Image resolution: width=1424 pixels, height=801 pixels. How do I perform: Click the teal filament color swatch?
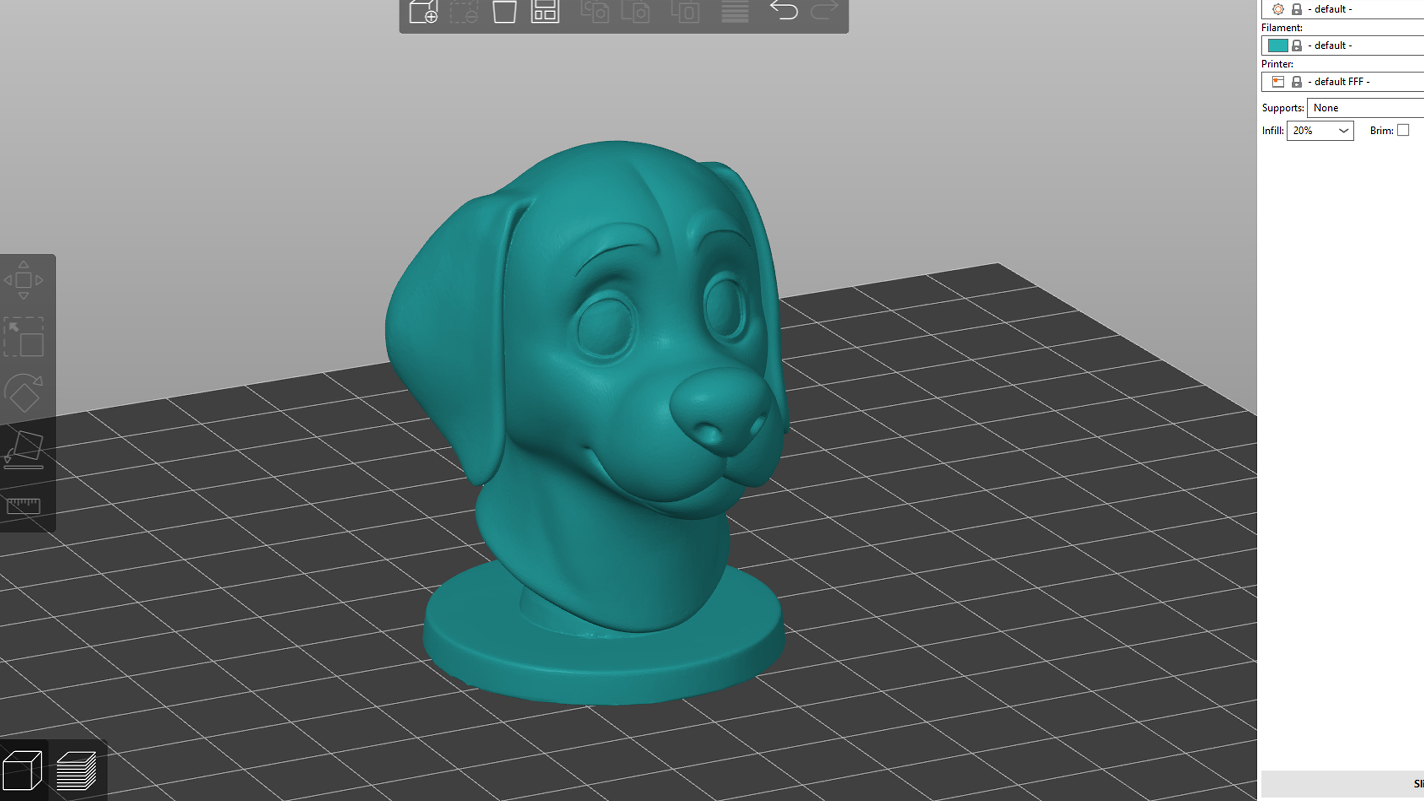pyautogui.click(x=1278, y=45)
